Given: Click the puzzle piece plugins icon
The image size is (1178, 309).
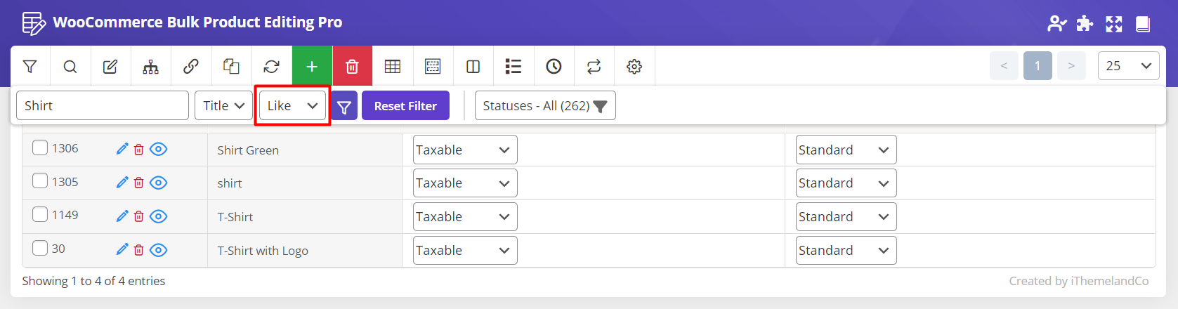Looking at the screenshot, I should (1085, 24).
